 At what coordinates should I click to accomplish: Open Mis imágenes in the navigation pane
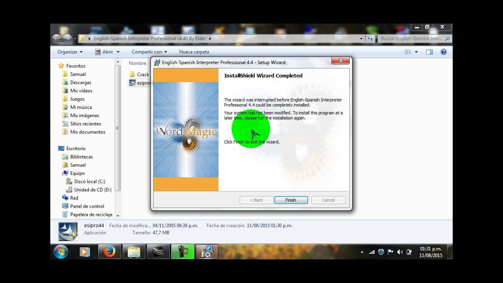[x=84, y=116]
